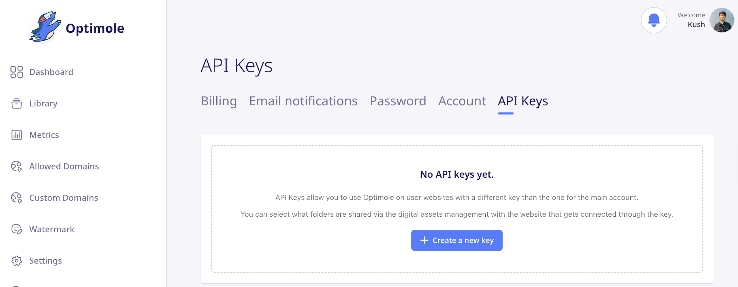The width and height of the screenshot is (738, 287).
Task: Open the Email notifications tab
Action: [303, 101]
